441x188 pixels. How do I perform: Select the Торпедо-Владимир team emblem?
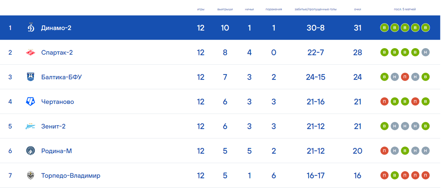click(x=31, y=176)
